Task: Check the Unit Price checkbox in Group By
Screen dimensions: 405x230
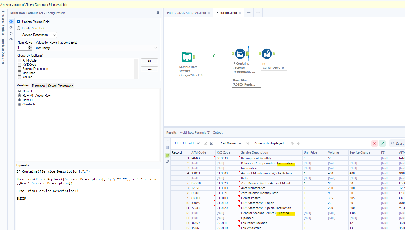Action: pyautogui.click(x=19, y=73)
